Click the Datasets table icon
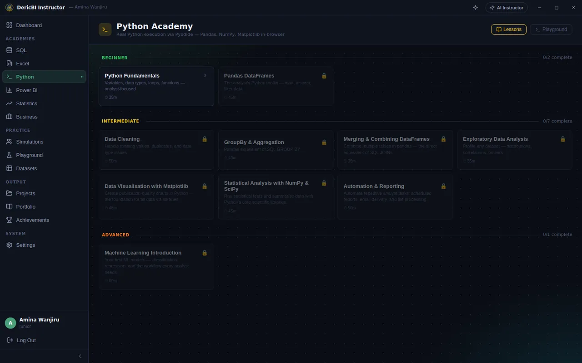 point(9,168)
